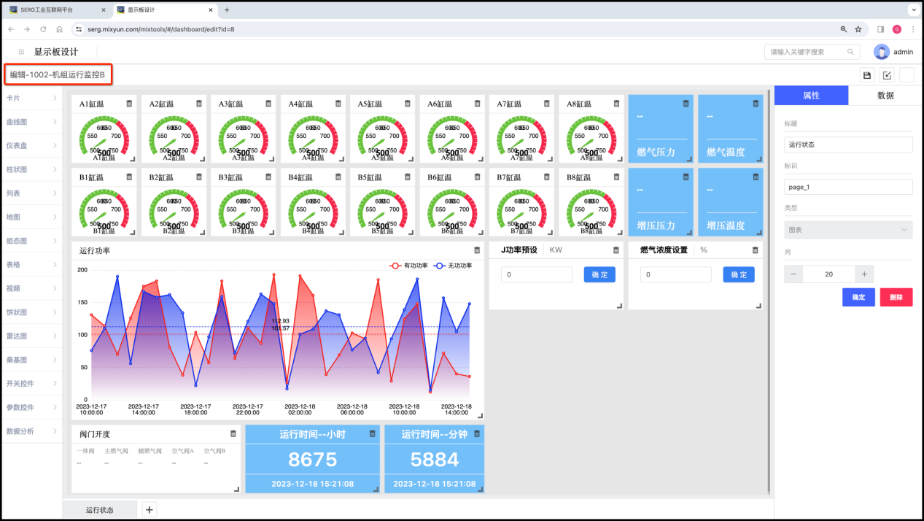The width and height of the screenshot is (924, 521).
Task: Click trash icon on 阀门开度 panel
Action: (233, 433)
